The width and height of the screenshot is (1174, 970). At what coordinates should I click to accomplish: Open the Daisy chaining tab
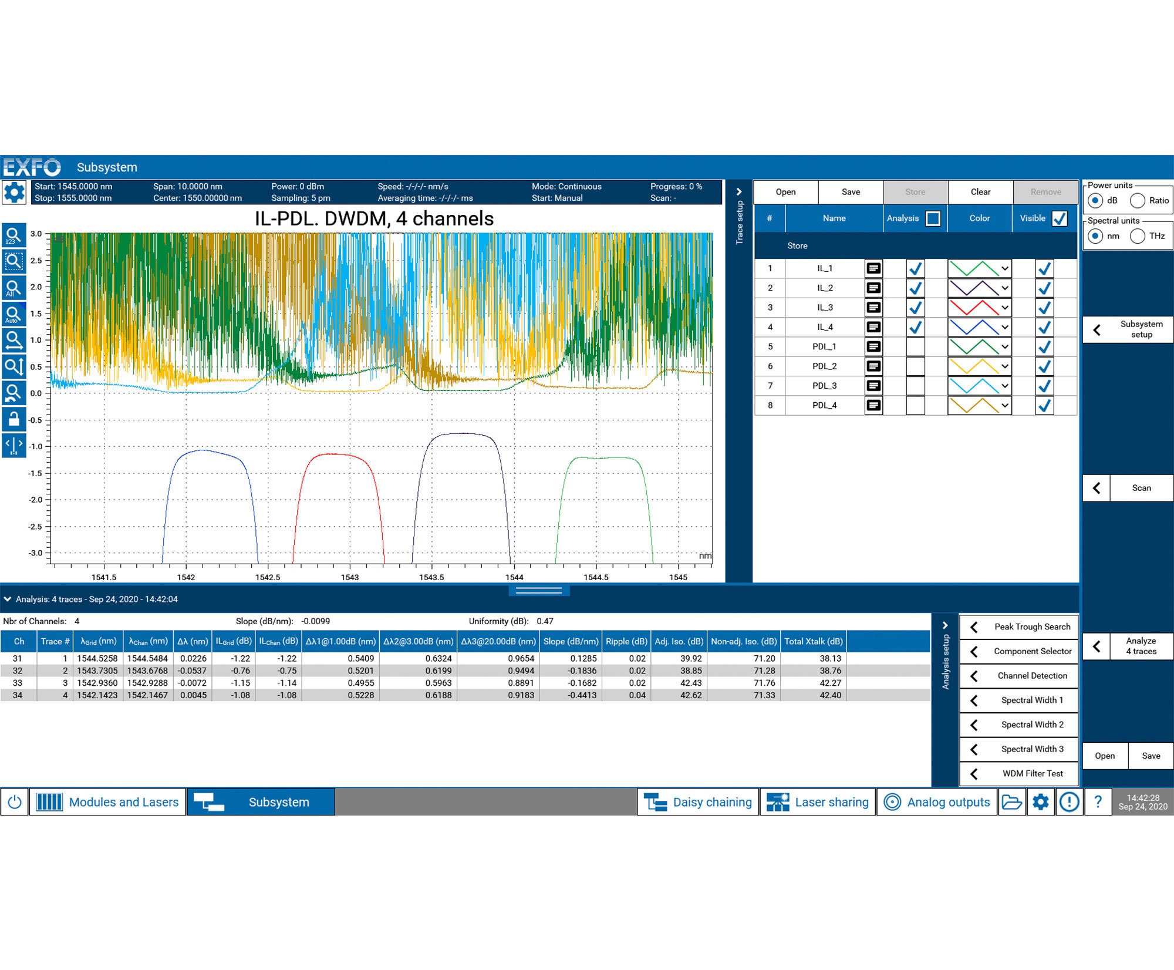tap(698, 802)
